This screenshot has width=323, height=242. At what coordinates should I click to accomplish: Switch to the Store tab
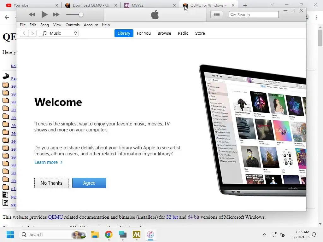(x=200, y=33)
